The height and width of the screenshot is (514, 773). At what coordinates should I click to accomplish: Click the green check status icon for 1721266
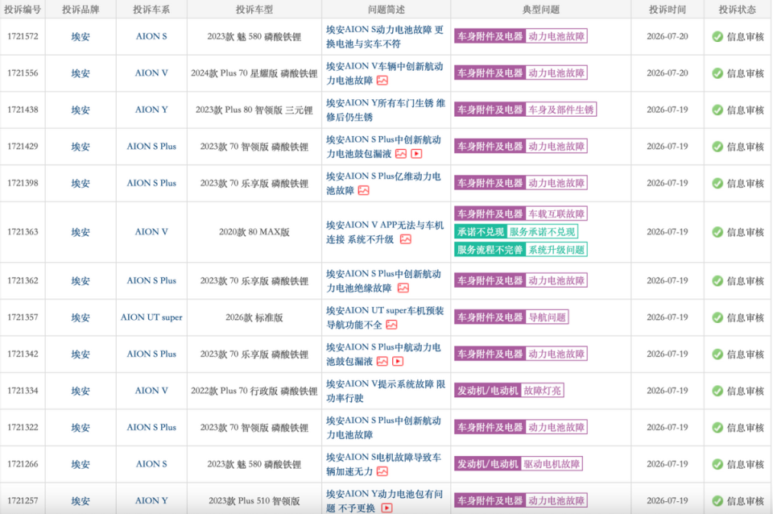pos(717,464)
